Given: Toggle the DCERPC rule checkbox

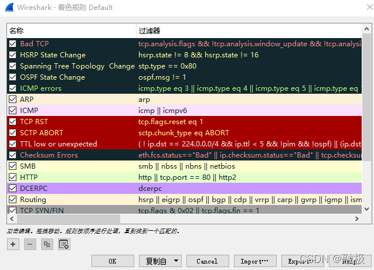Looking at the screenshot, I should tap(13, 188).
